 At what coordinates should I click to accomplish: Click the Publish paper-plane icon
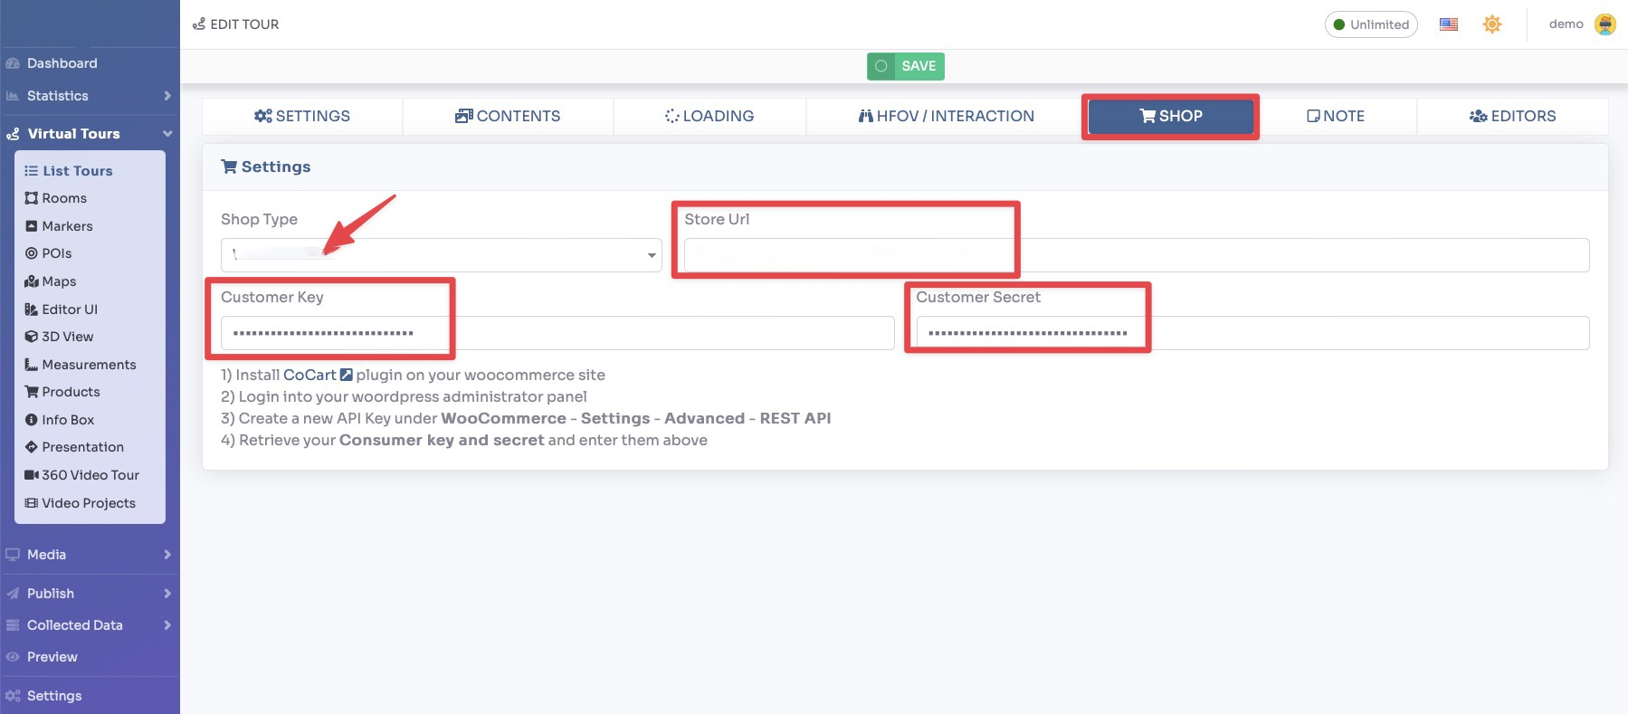click(13, 594)
